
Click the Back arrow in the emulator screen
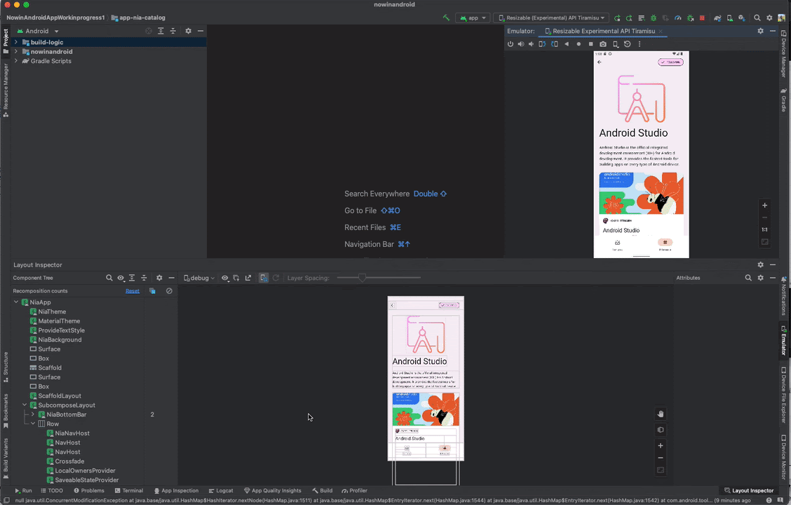599,62
